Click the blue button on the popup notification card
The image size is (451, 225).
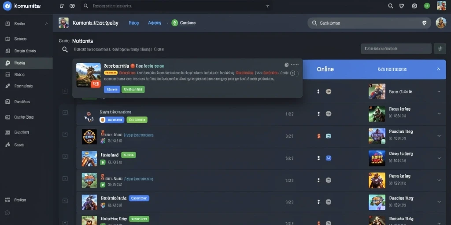pos(112,89)
